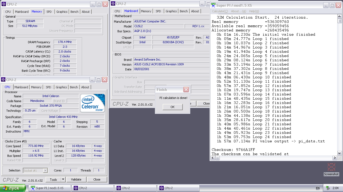Click Specification field Intel Celeron 433 MHz

(x=64, y=117)
